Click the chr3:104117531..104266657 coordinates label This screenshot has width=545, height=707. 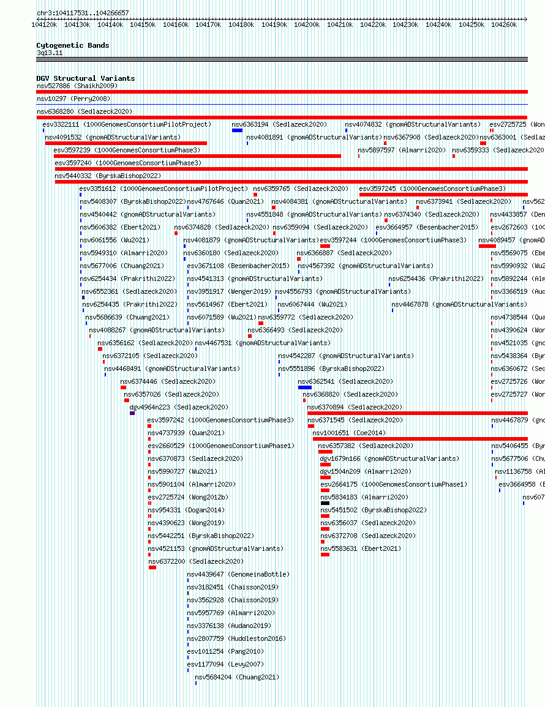pos(83,13)
